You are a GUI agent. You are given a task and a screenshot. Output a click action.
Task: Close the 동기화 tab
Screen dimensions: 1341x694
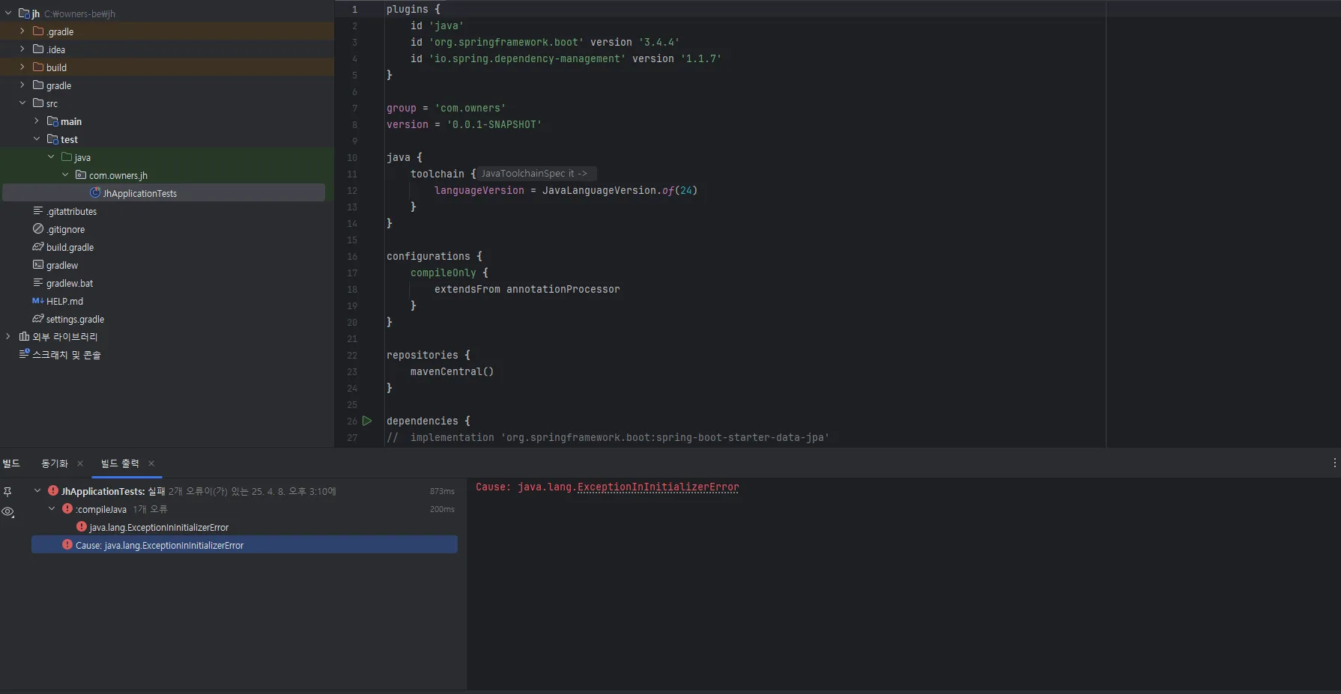pos(80,463)
